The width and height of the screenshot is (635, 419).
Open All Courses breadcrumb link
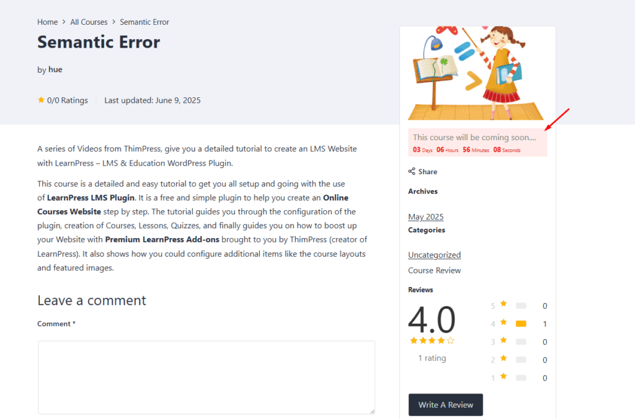click(89, 22)
